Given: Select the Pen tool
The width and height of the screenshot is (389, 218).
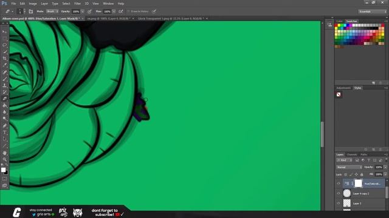Looking at the screenshot, I should point(4,126).
